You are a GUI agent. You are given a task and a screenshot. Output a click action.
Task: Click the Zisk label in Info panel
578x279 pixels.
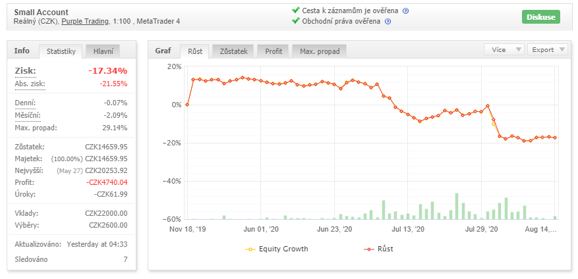click(x=25, y=70)
